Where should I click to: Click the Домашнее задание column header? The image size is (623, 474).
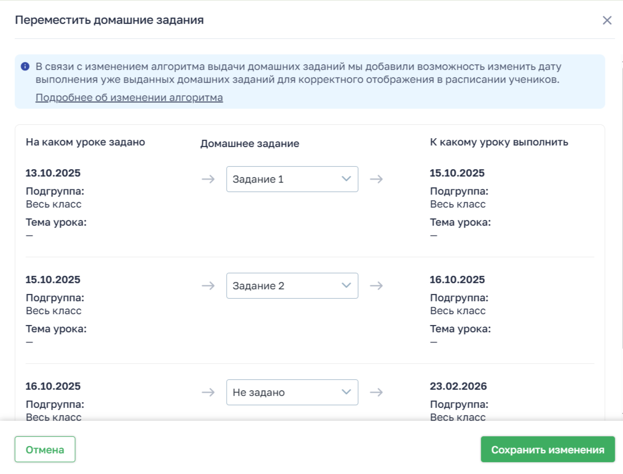click(x=249, y=144)
